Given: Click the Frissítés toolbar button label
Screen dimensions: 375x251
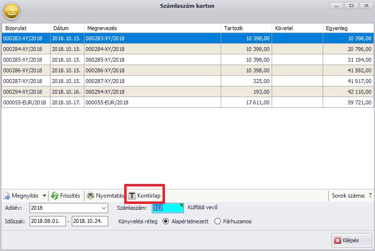Looking at the screenshot, I should [x=70, y=196].
